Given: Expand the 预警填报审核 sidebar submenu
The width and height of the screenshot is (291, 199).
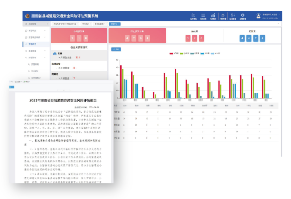Looking at the screenshot, I should tap(36, 38).
